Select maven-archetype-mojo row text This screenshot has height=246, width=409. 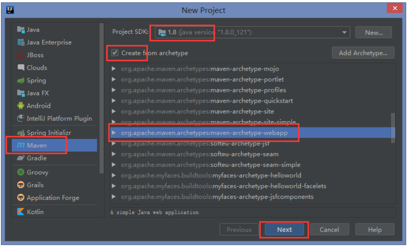pos(200,68)
